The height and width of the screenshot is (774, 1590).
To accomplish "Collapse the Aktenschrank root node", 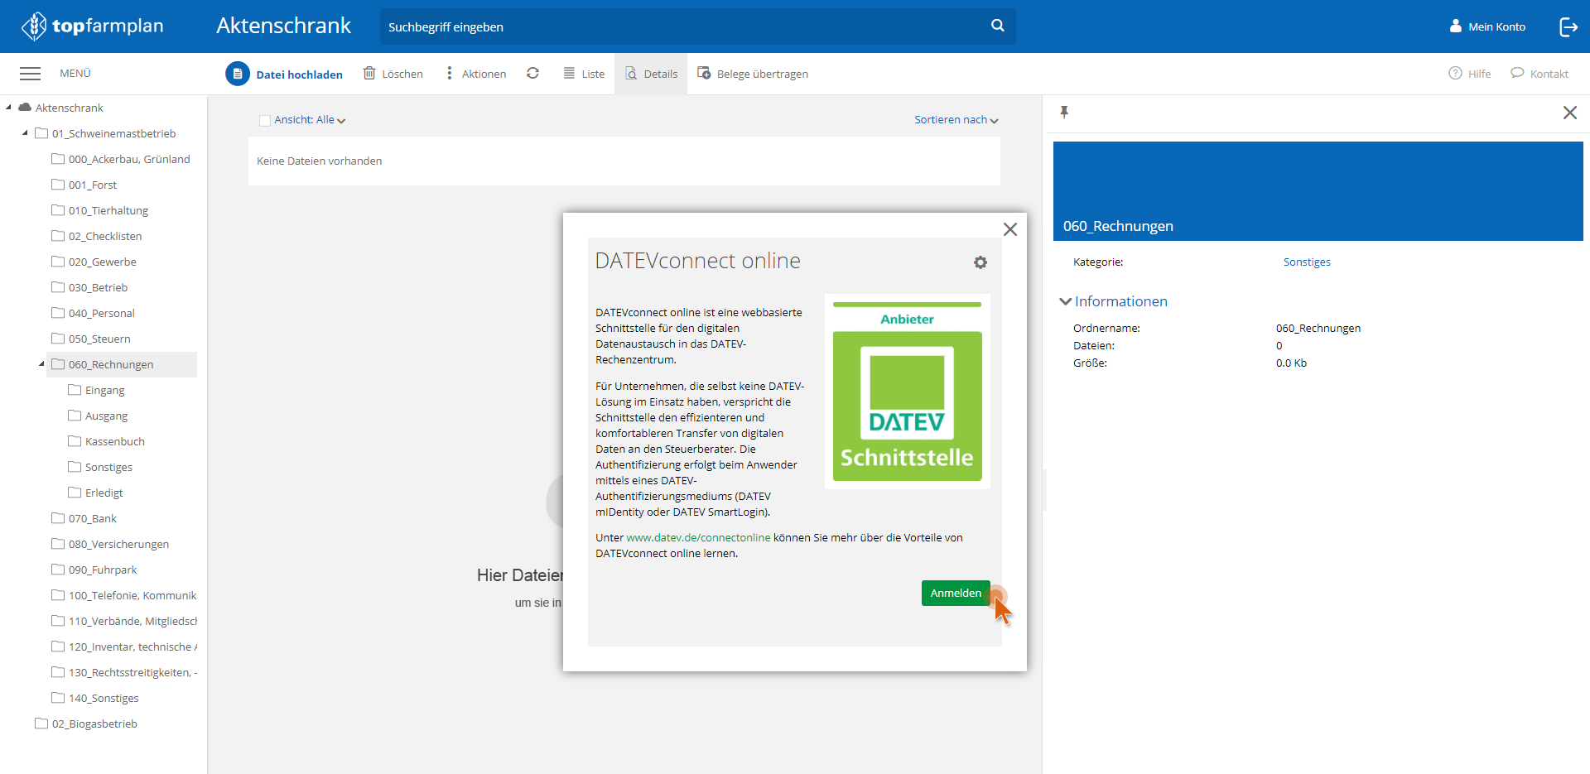I will tap(8, 107).
